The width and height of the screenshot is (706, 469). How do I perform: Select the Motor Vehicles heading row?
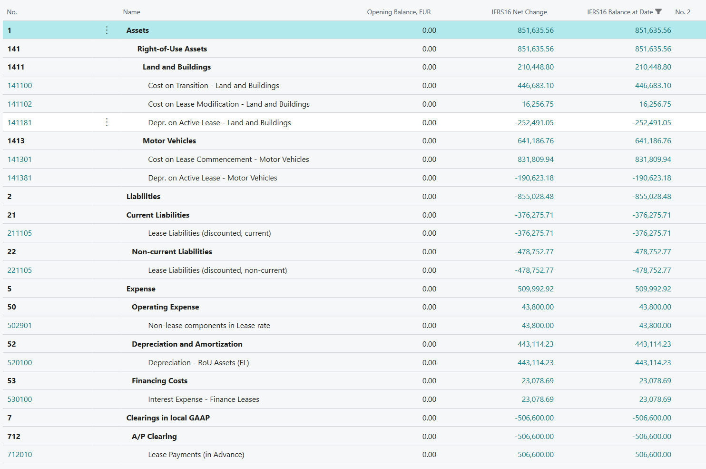tap(354, 141)
